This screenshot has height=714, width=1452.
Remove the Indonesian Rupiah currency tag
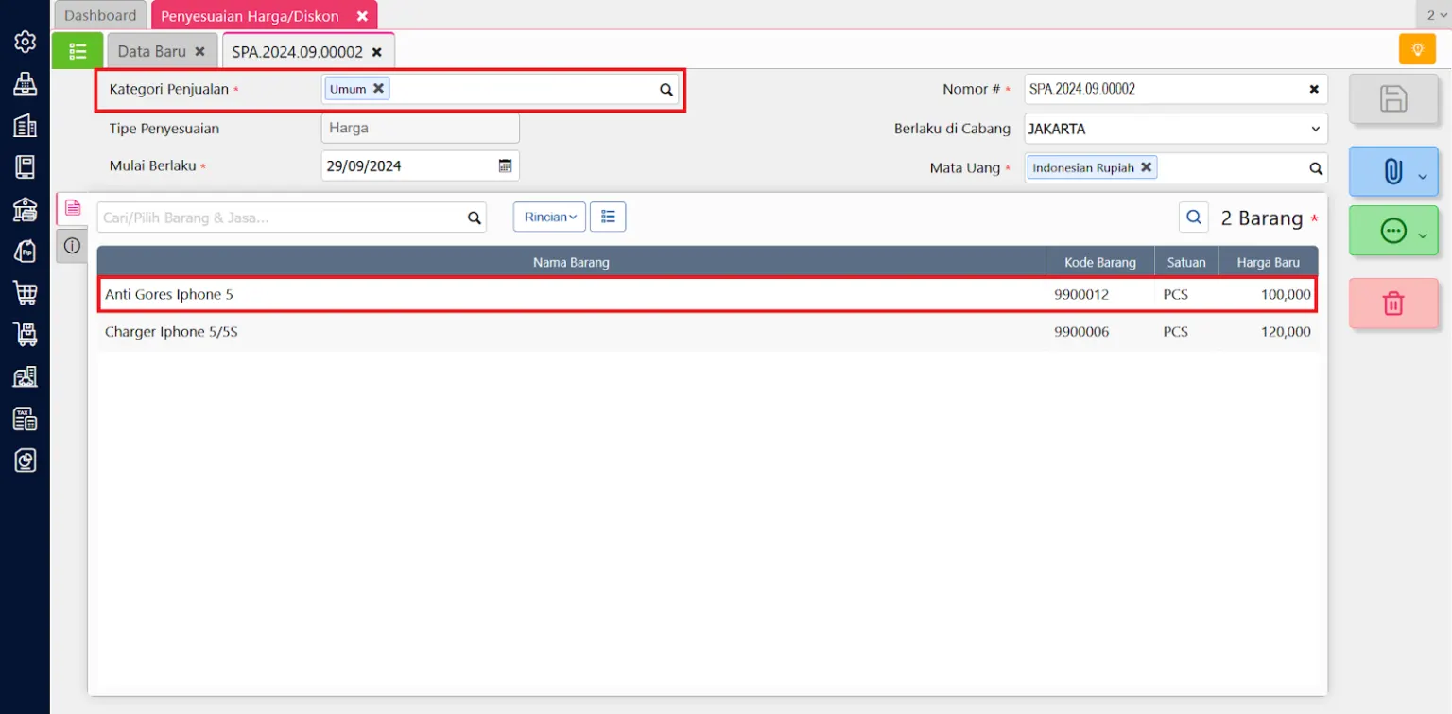tap(1146, 167)
